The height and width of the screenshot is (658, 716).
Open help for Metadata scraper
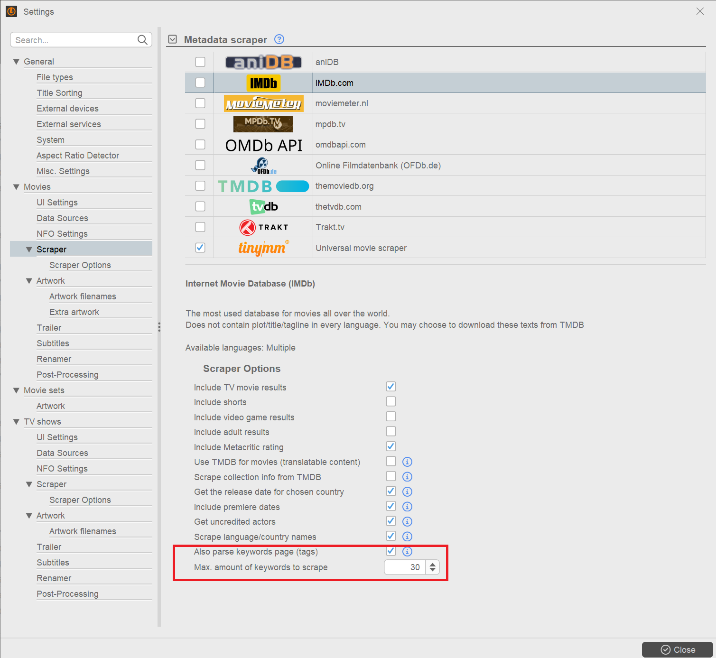click(x=279, y=39)
